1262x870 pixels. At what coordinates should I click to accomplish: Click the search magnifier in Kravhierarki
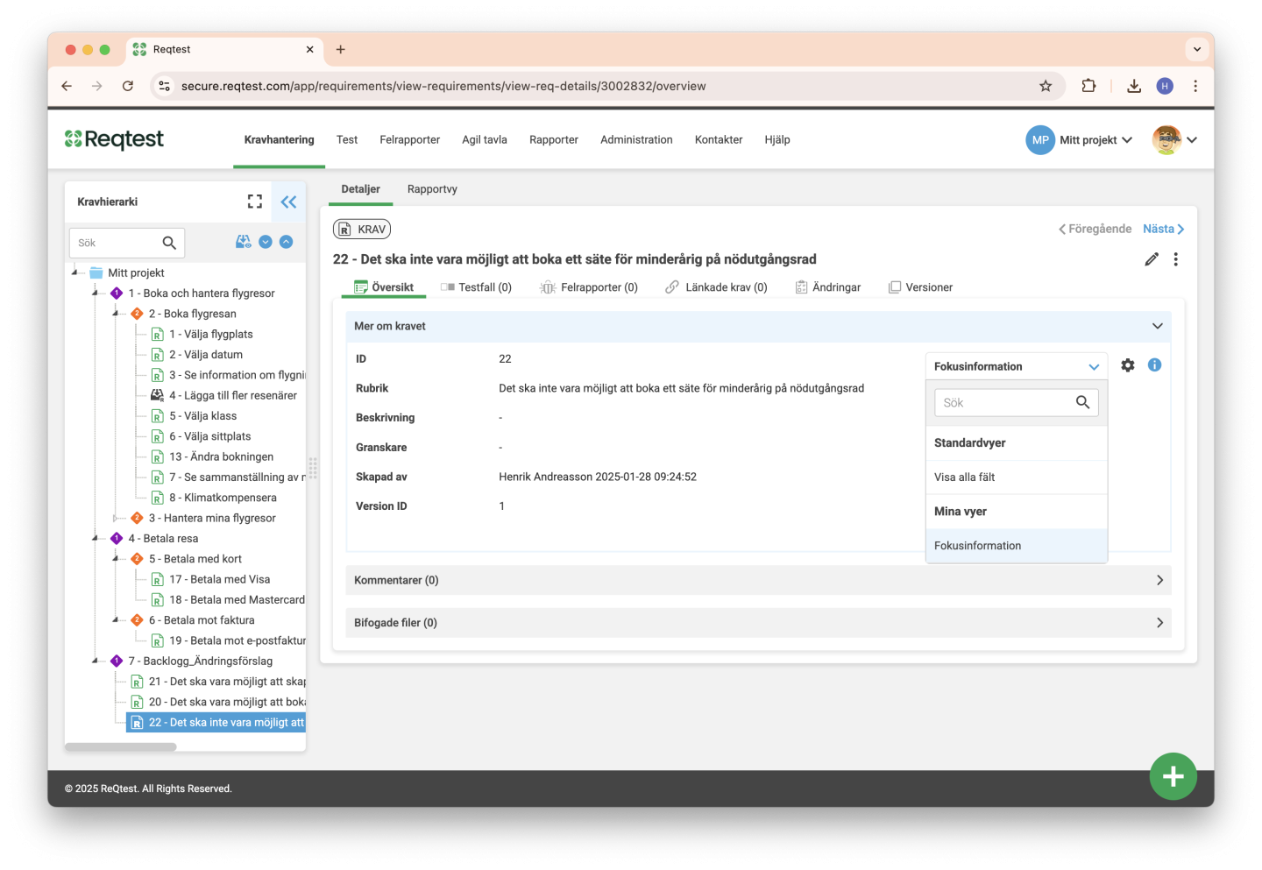pyautogui.click(x=169, y=243)
